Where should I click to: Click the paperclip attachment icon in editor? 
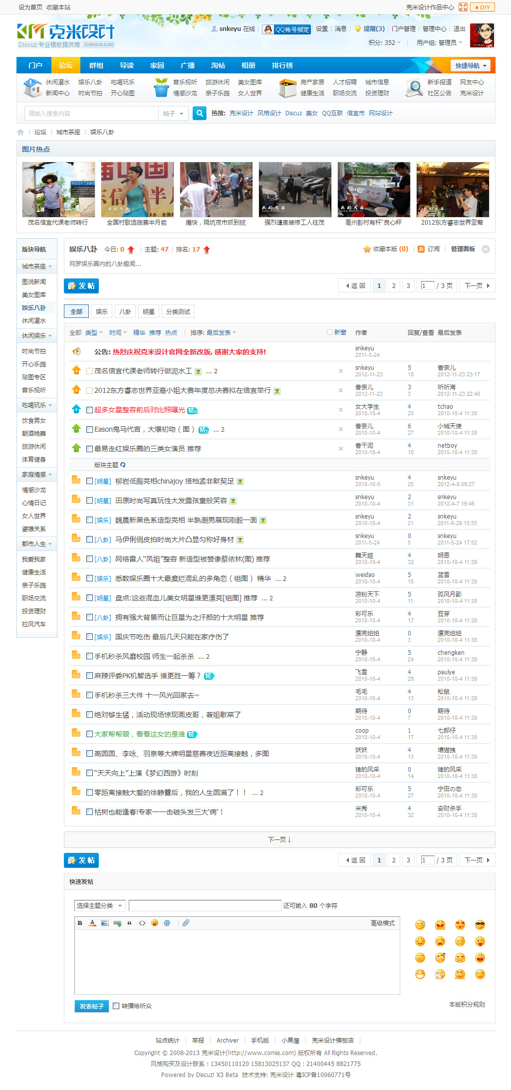186,923
